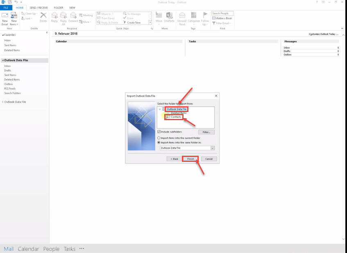The height and width of the screenshot is (253, 347).
Task: Click the Filter... button
Action: [206, 132]
